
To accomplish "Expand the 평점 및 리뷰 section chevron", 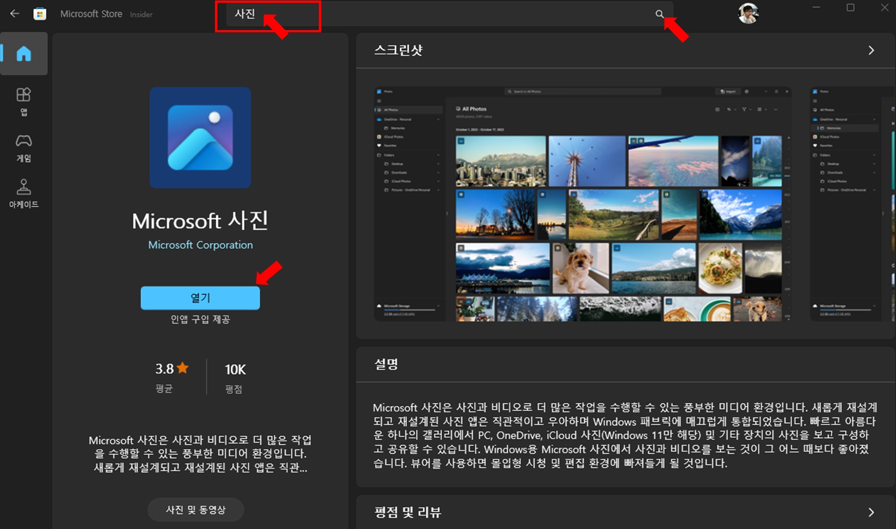I will 871,512.
